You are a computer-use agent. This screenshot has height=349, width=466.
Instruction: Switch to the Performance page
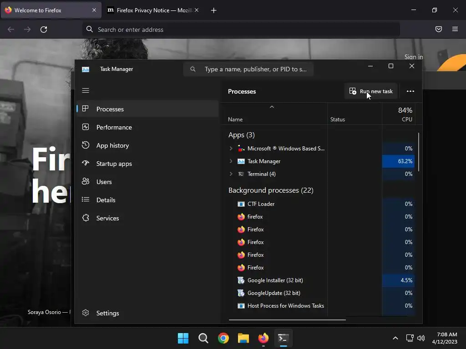(x=148, y=127)
